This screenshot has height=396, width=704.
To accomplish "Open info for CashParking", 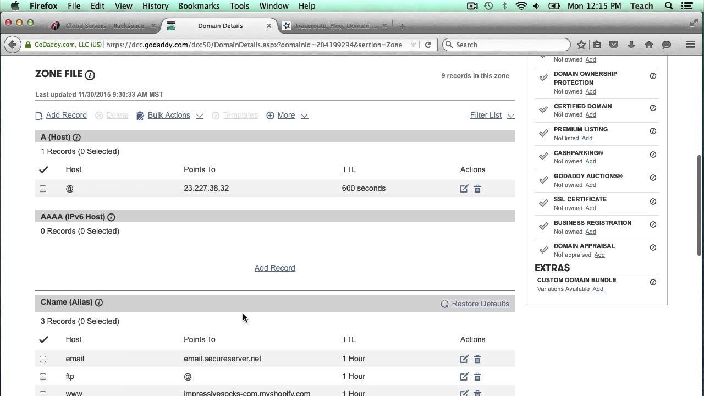I will (x=653, y=155).
